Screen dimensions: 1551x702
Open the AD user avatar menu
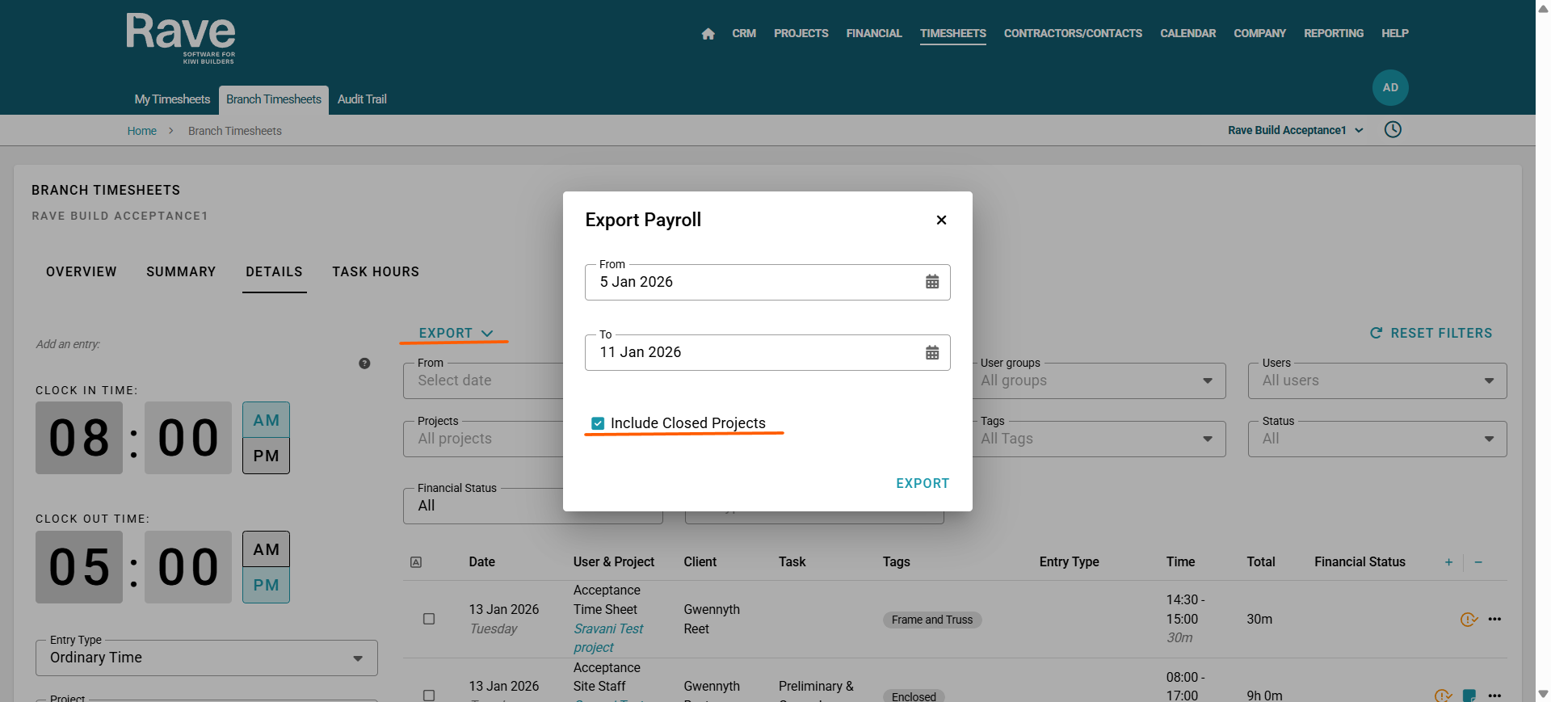[x=1390, y=87]
